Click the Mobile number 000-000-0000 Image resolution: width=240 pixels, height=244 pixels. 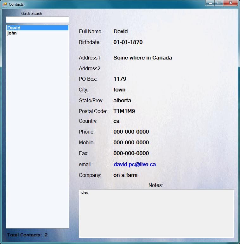(131, 142)
